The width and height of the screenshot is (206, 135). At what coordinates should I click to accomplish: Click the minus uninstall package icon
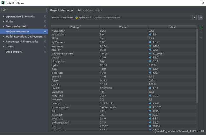[201, 33]
